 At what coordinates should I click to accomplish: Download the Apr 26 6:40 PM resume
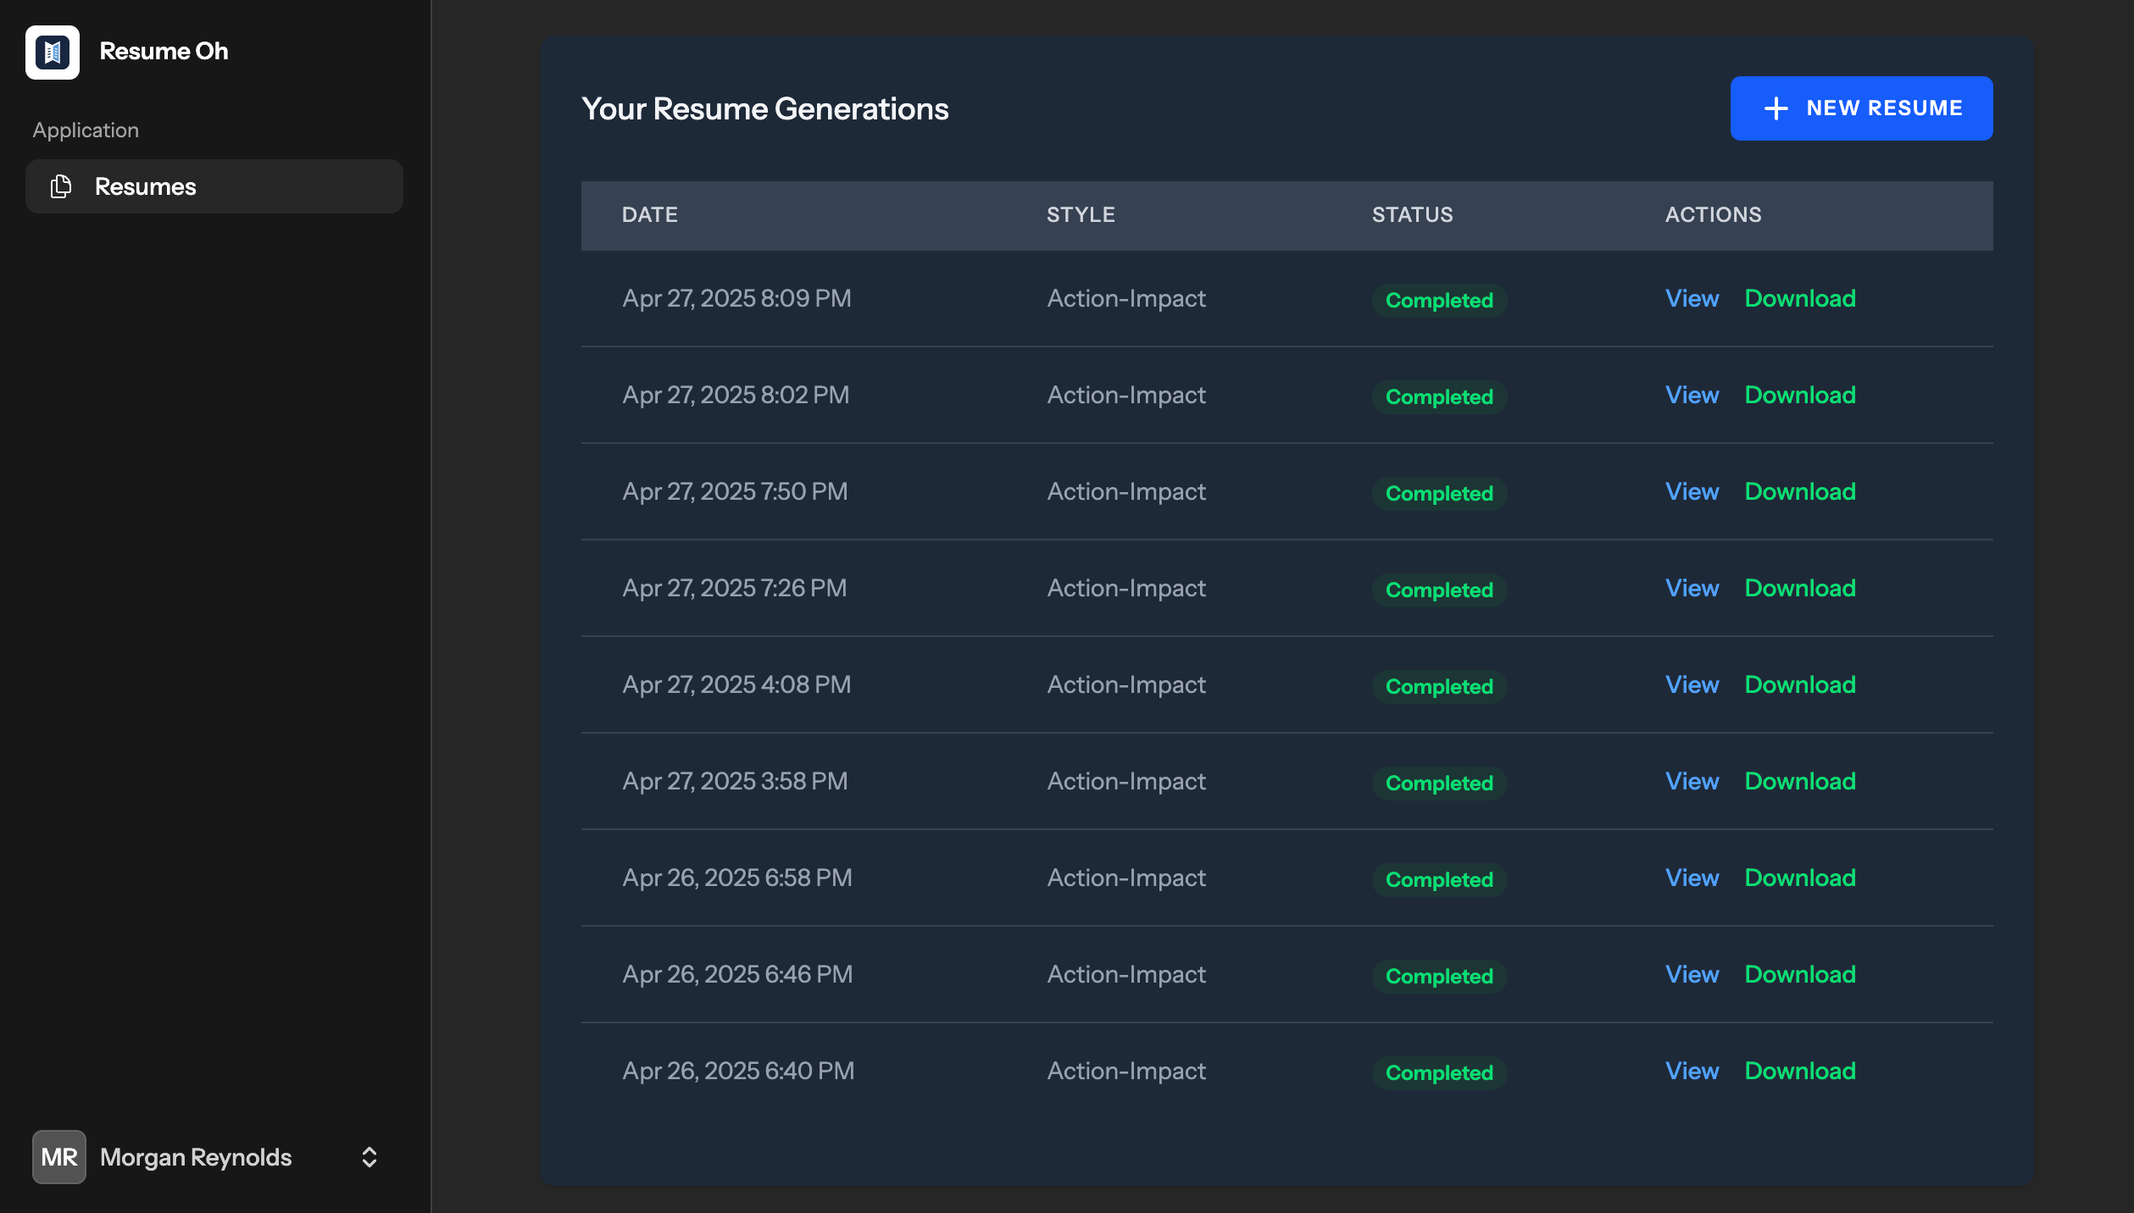(x=1800, y=1071)
